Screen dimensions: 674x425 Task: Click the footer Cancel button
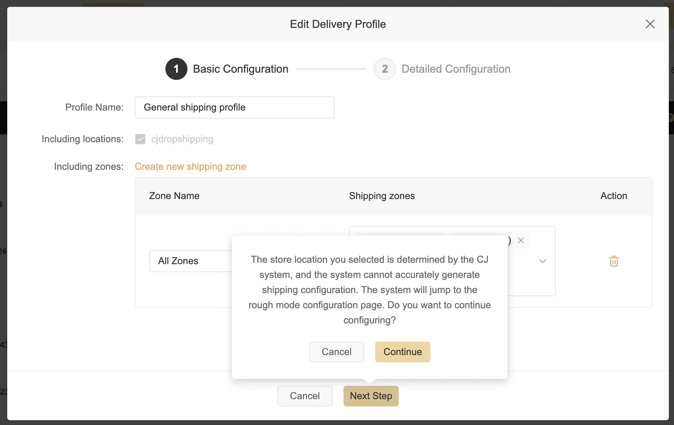tap(305, 396)
